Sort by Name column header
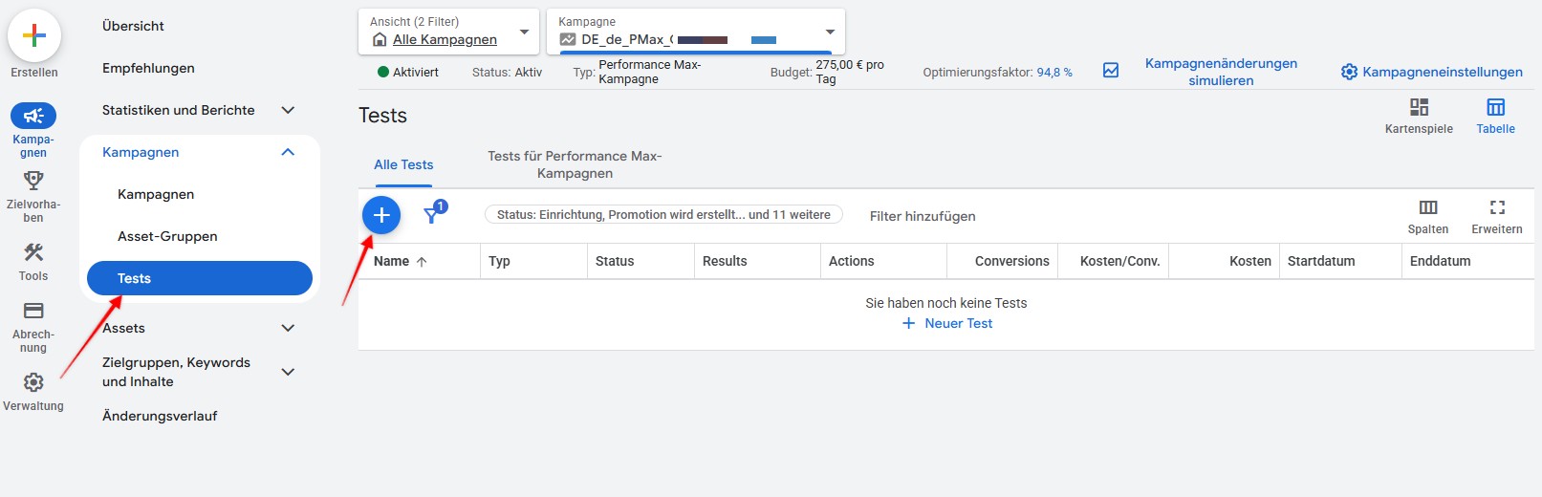1542x497 pixels. pyautogui.click(x=391, y=261)
